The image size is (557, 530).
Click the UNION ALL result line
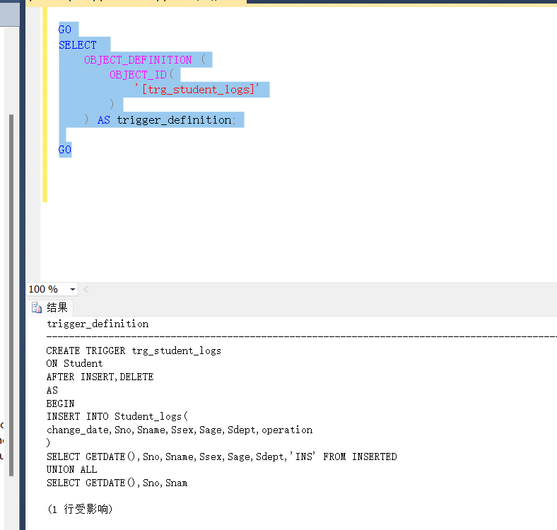pyautogui.click(x=71, y=470)
